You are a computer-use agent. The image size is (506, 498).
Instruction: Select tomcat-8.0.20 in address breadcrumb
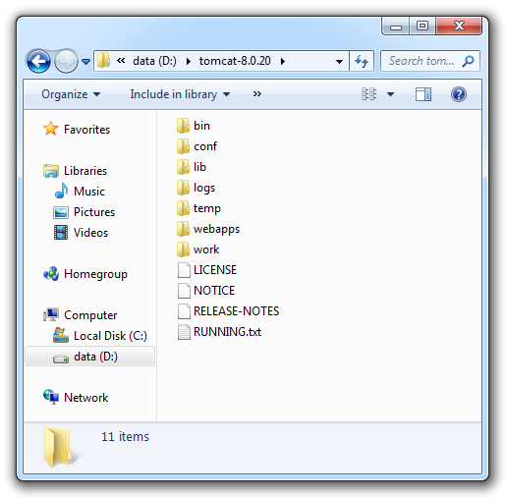235,61
